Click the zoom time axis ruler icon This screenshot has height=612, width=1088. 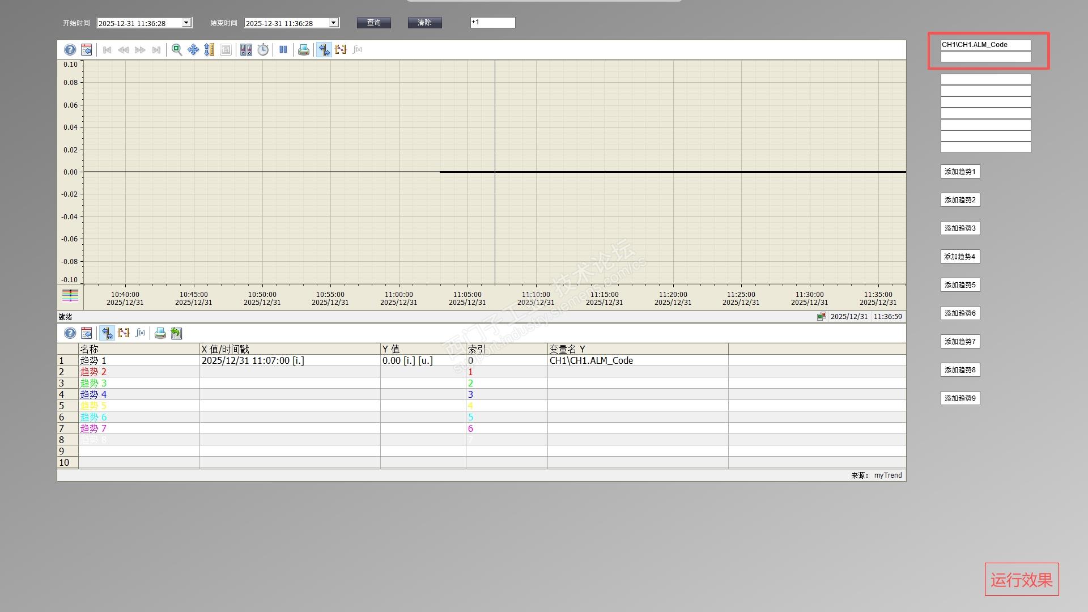tap(209, 50)
